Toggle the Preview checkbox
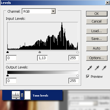Image resolution: width=110 pixels, height=110 pixels. coord(88,76)
